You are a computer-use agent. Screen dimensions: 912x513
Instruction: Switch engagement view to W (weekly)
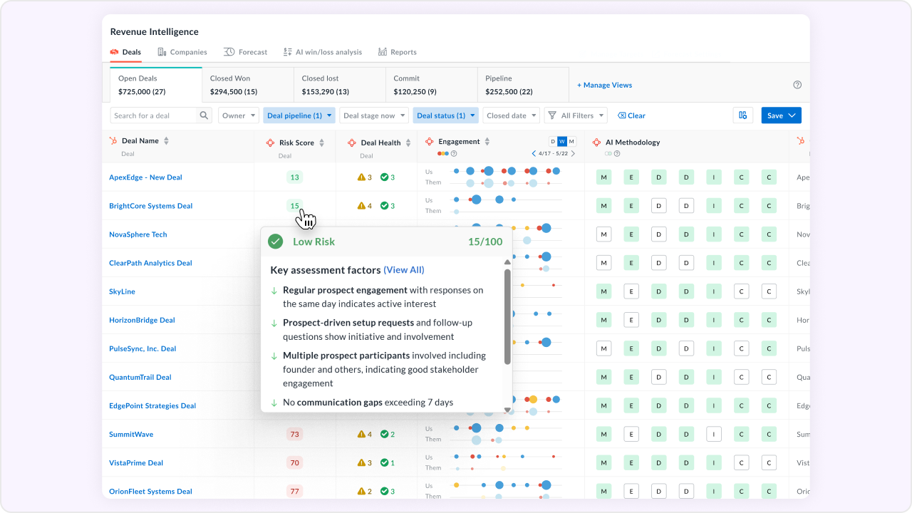561,141
